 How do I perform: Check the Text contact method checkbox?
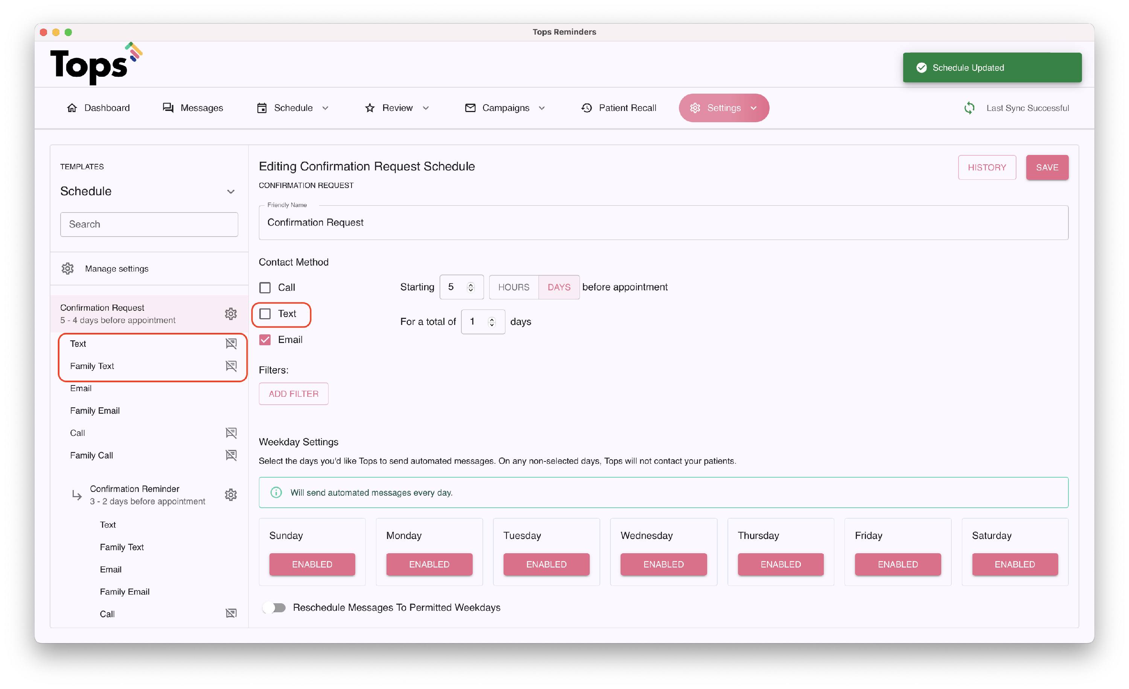(265, 314)
